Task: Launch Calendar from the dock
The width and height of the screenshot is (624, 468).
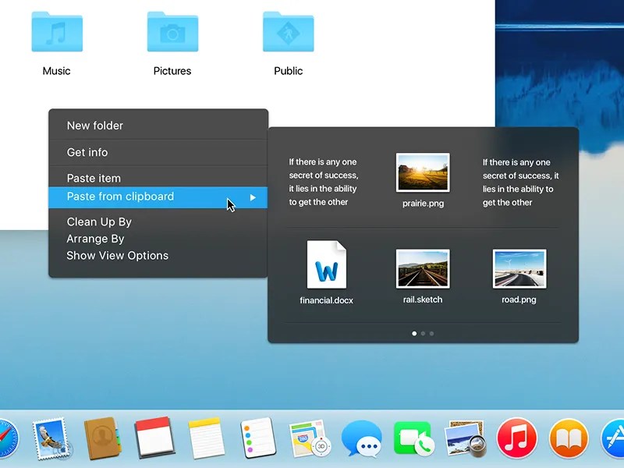Action: (154, 438)
